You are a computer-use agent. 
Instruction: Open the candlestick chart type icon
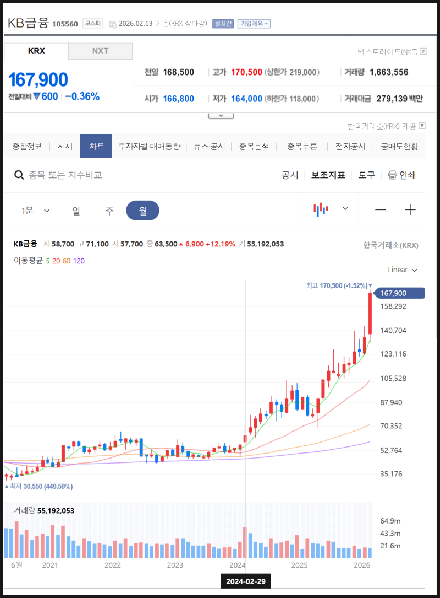pos(321,209)
